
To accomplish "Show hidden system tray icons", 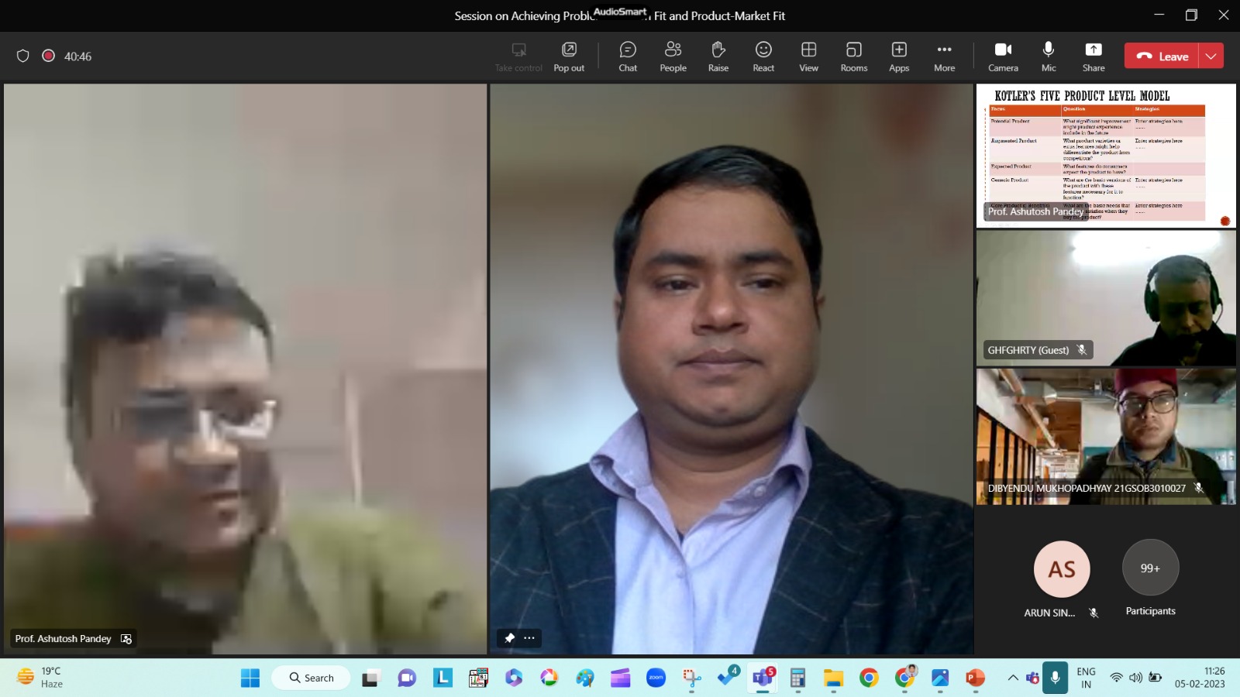I will click(1013, 678).
